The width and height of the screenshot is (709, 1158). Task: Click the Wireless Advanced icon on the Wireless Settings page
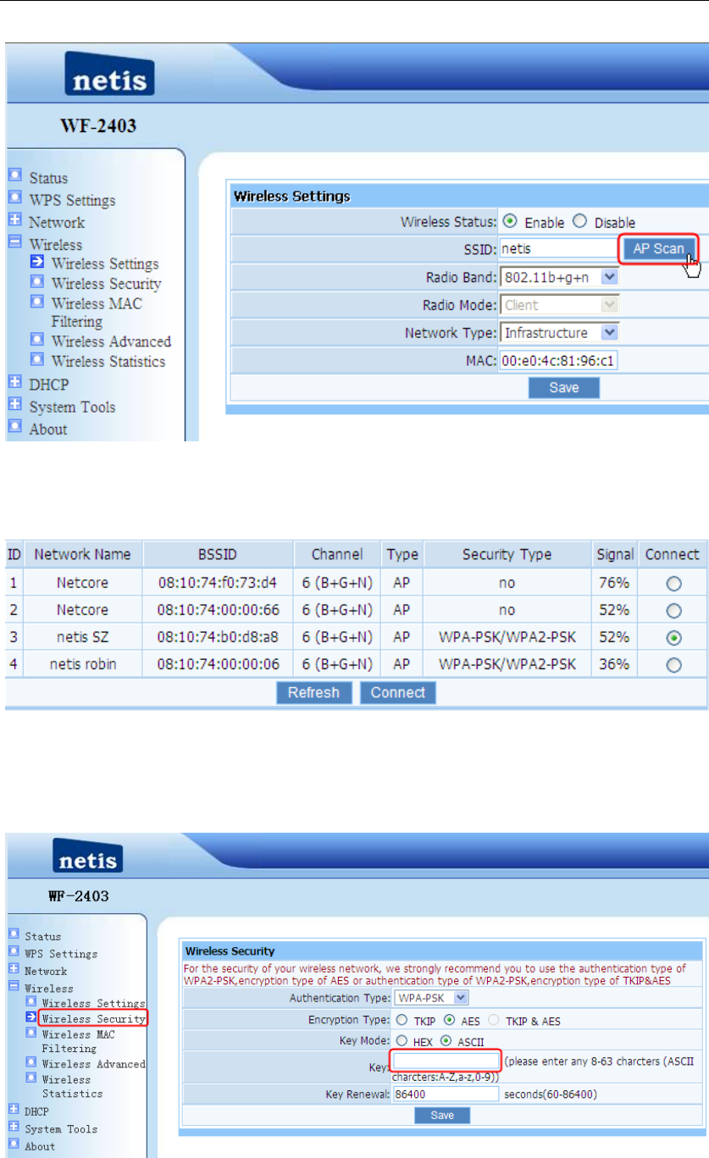click(x=37, y=341)
